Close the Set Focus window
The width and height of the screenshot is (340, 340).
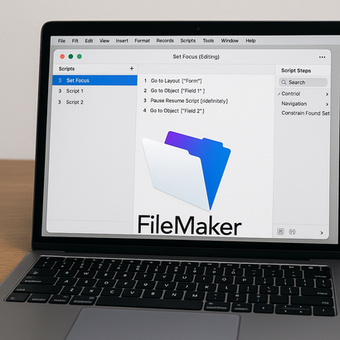(x=62, y=56)
